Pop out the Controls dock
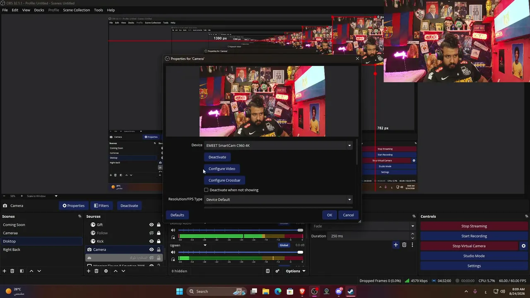530x298 pixels. pos(527,216)
